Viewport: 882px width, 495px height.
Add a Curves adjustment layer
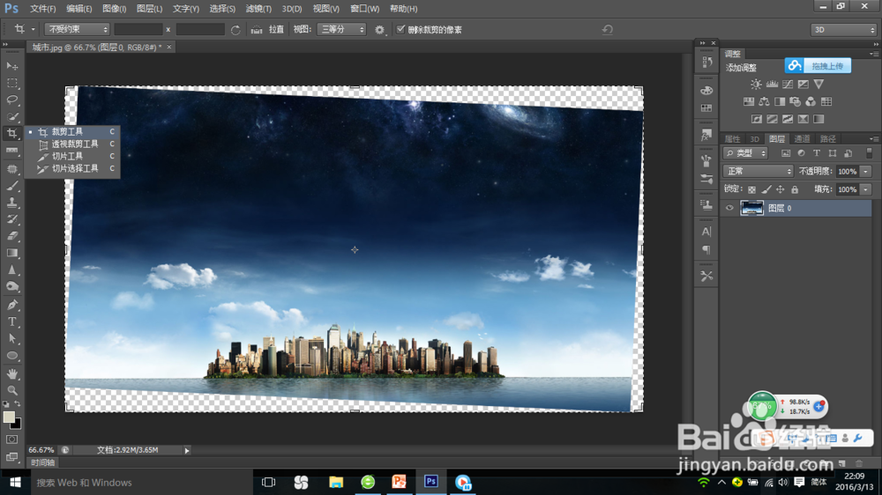[788, 85]
